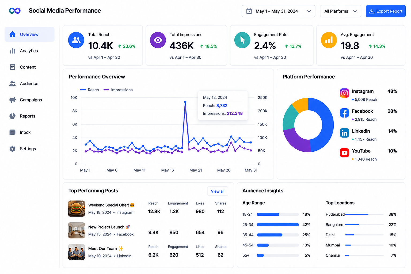Click the Reports pie chart icon

pyautogui.click(x=12, y=116)
